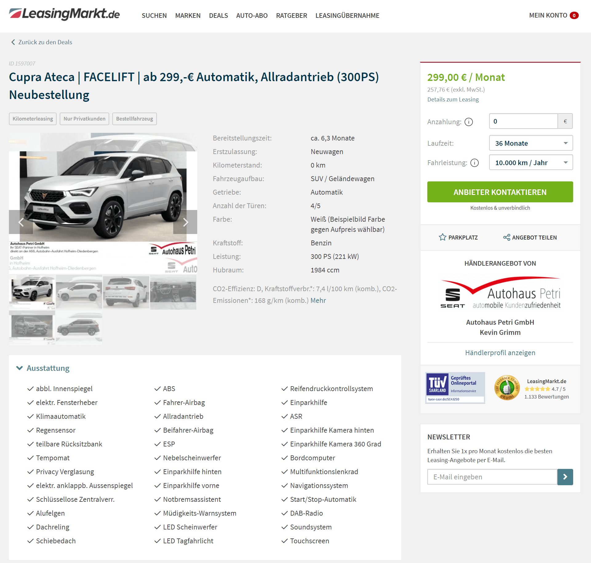Screen dimensions: 591x563
Task: Click the Einparkhilfe Kamera 360 Grad entry
Action: pyautogui.click(x=336, y=444)
